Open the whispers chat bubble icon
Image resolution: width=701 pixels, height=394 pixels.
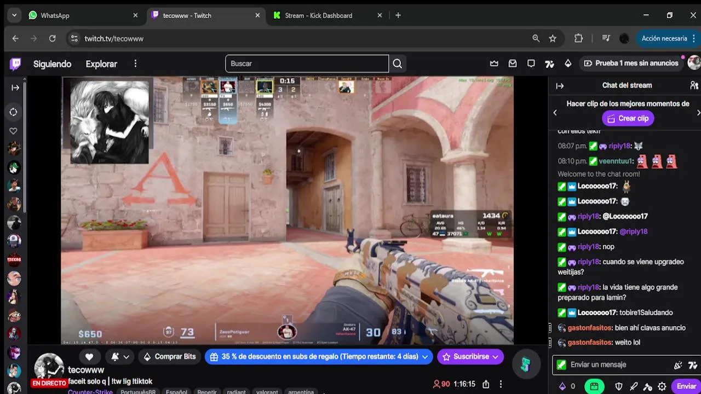pos(531,63)
